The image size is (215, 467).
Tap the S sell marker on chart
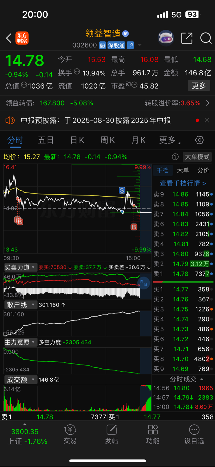(122, 190)
